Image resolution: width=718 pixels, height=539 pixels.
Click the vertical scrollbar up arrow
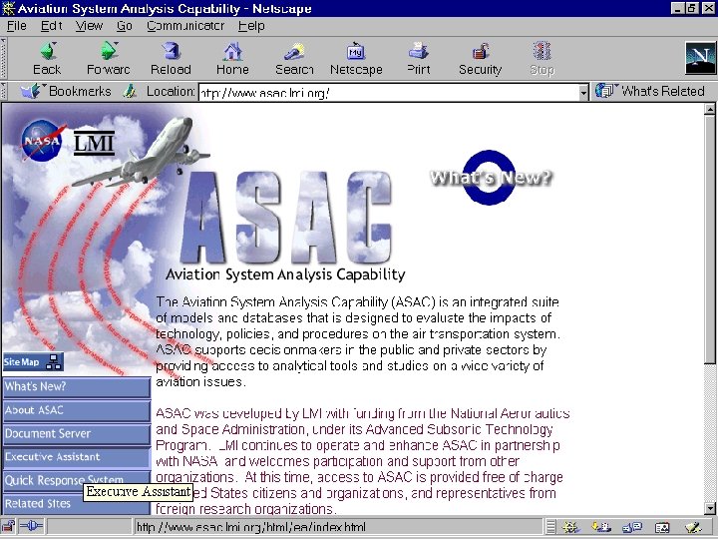click(x=710, y=109)
